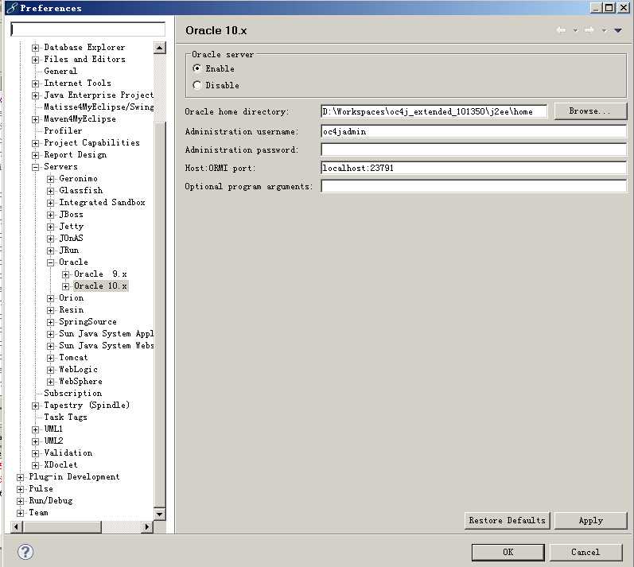Expand the JBoss server node
The height and width of the screenshot is (567, 634).
(x=51, y=215)
